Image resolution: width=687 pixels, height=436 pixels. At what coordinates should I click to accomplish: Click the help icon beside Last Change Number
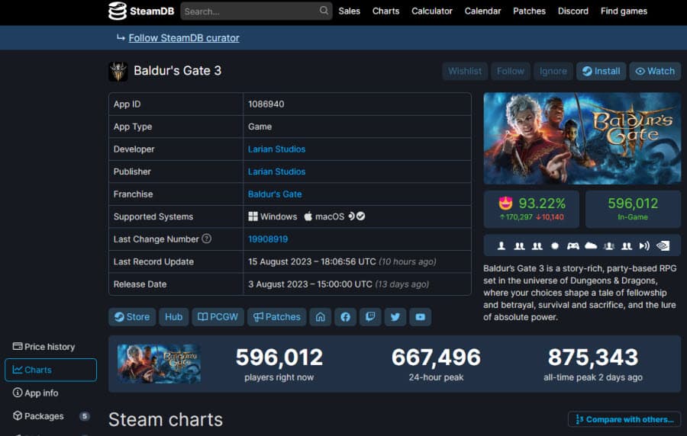pyautogui.click(x=206, y=239)
